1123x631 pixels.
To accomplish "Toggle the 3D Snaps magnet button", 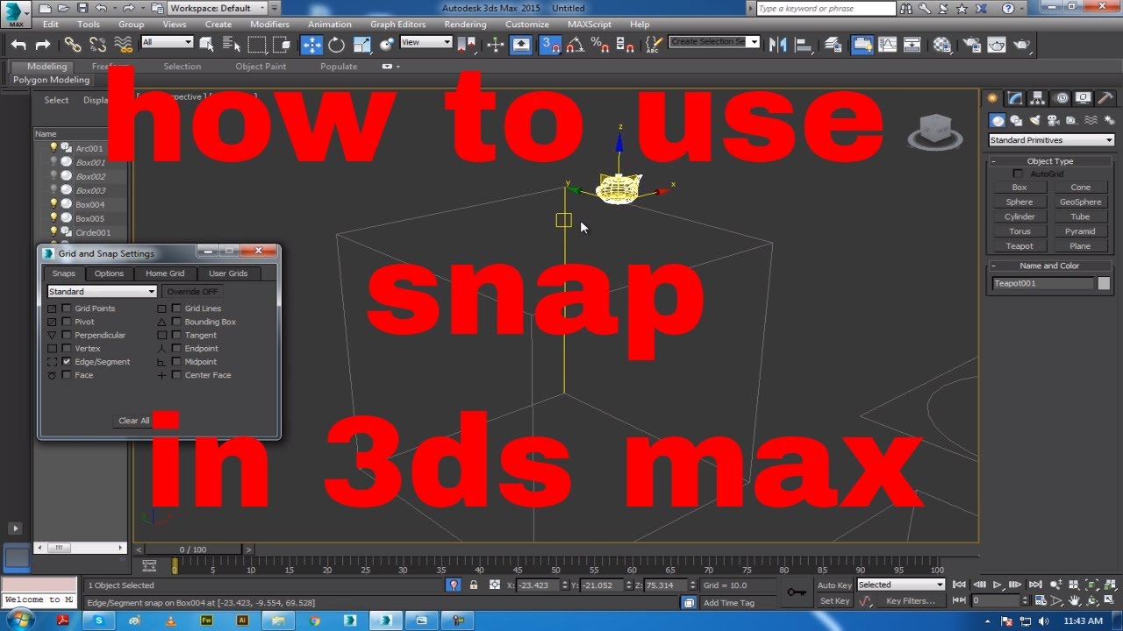I will point(550,45).
